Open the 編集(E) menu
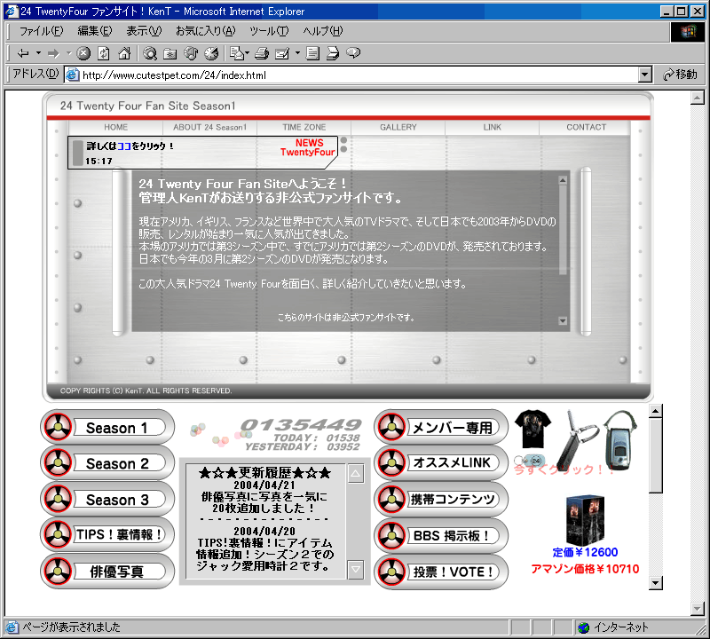Viewport: 710px width, 639px height. [95, 31]
